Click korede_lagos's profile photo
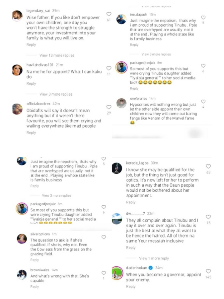The width and height of the screenshot is (224, 299). pos(117,168)
